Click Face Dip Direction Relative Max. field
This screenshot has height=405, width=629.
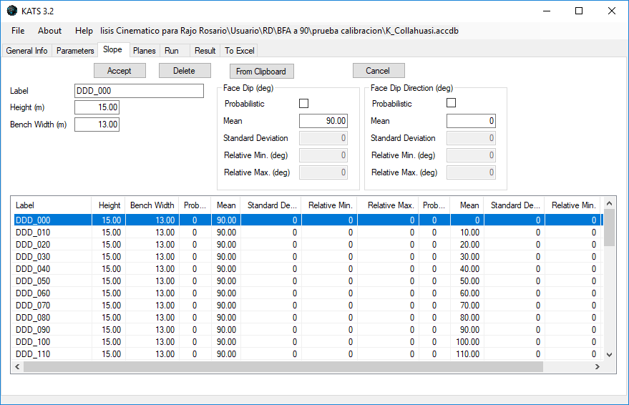point(471,172)
